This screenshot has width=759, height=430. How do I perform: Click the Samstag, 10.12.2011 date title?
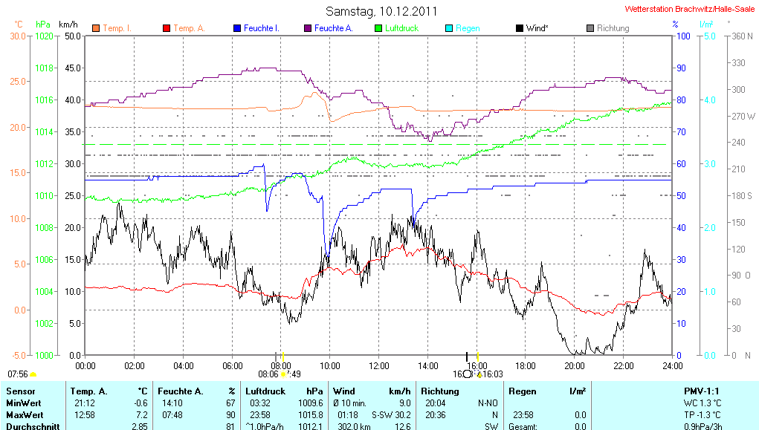coord(381,11)
